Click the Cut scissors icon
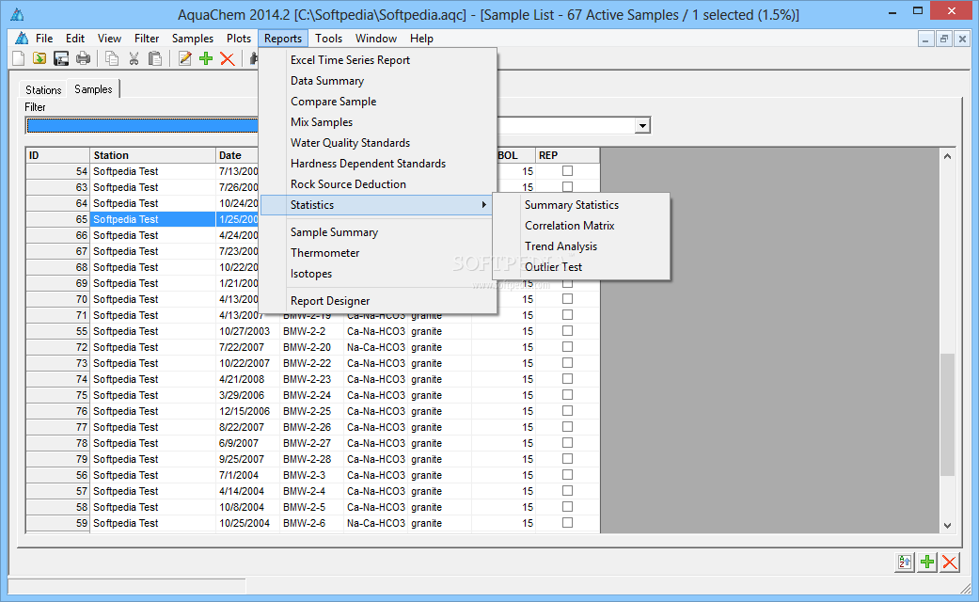979x602 pixels. pyautogui.click(x=134, y=58)
